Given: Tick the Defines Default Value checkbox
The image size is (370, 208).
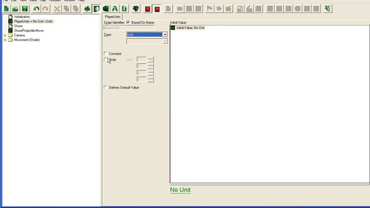Looking at the screenshot, I should point(105,87).
